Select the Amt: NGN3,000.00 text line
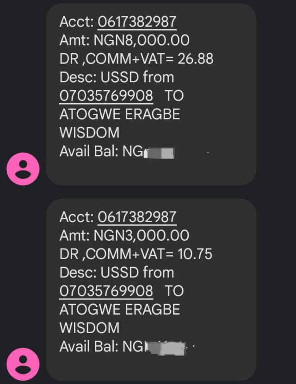Viewport: 296px width, 384px height. click(x=124, y=235)
